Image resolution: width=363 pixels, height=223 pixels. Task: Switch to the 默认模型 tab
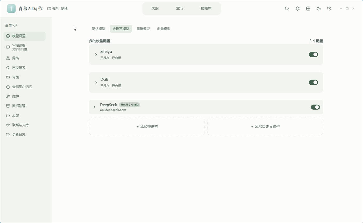point(99,29)
